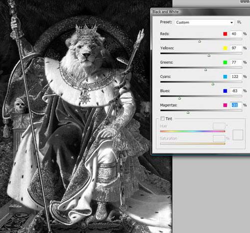This screenshot has width=250, height=233.
Task: Enable the Tint checkbox
Action: pyautogui.click(x=162, y=118)
